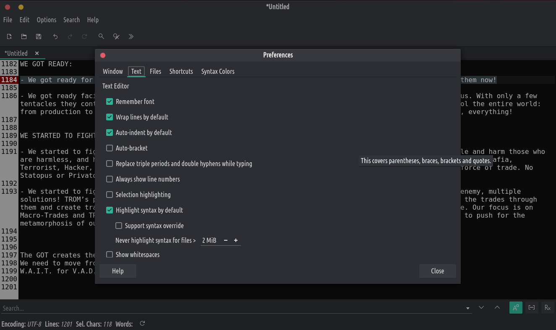Image resolution: width=556 pixels, height=330 pixels.
Task: Click the New document toolbar icon
Action: pos(9,36)
